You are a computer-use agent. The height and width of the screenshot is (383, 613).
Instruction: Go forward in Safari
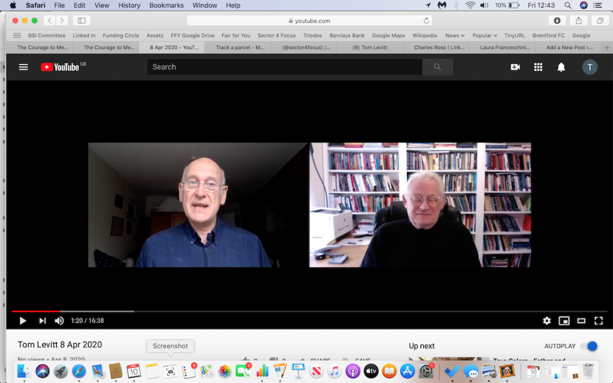62,21
